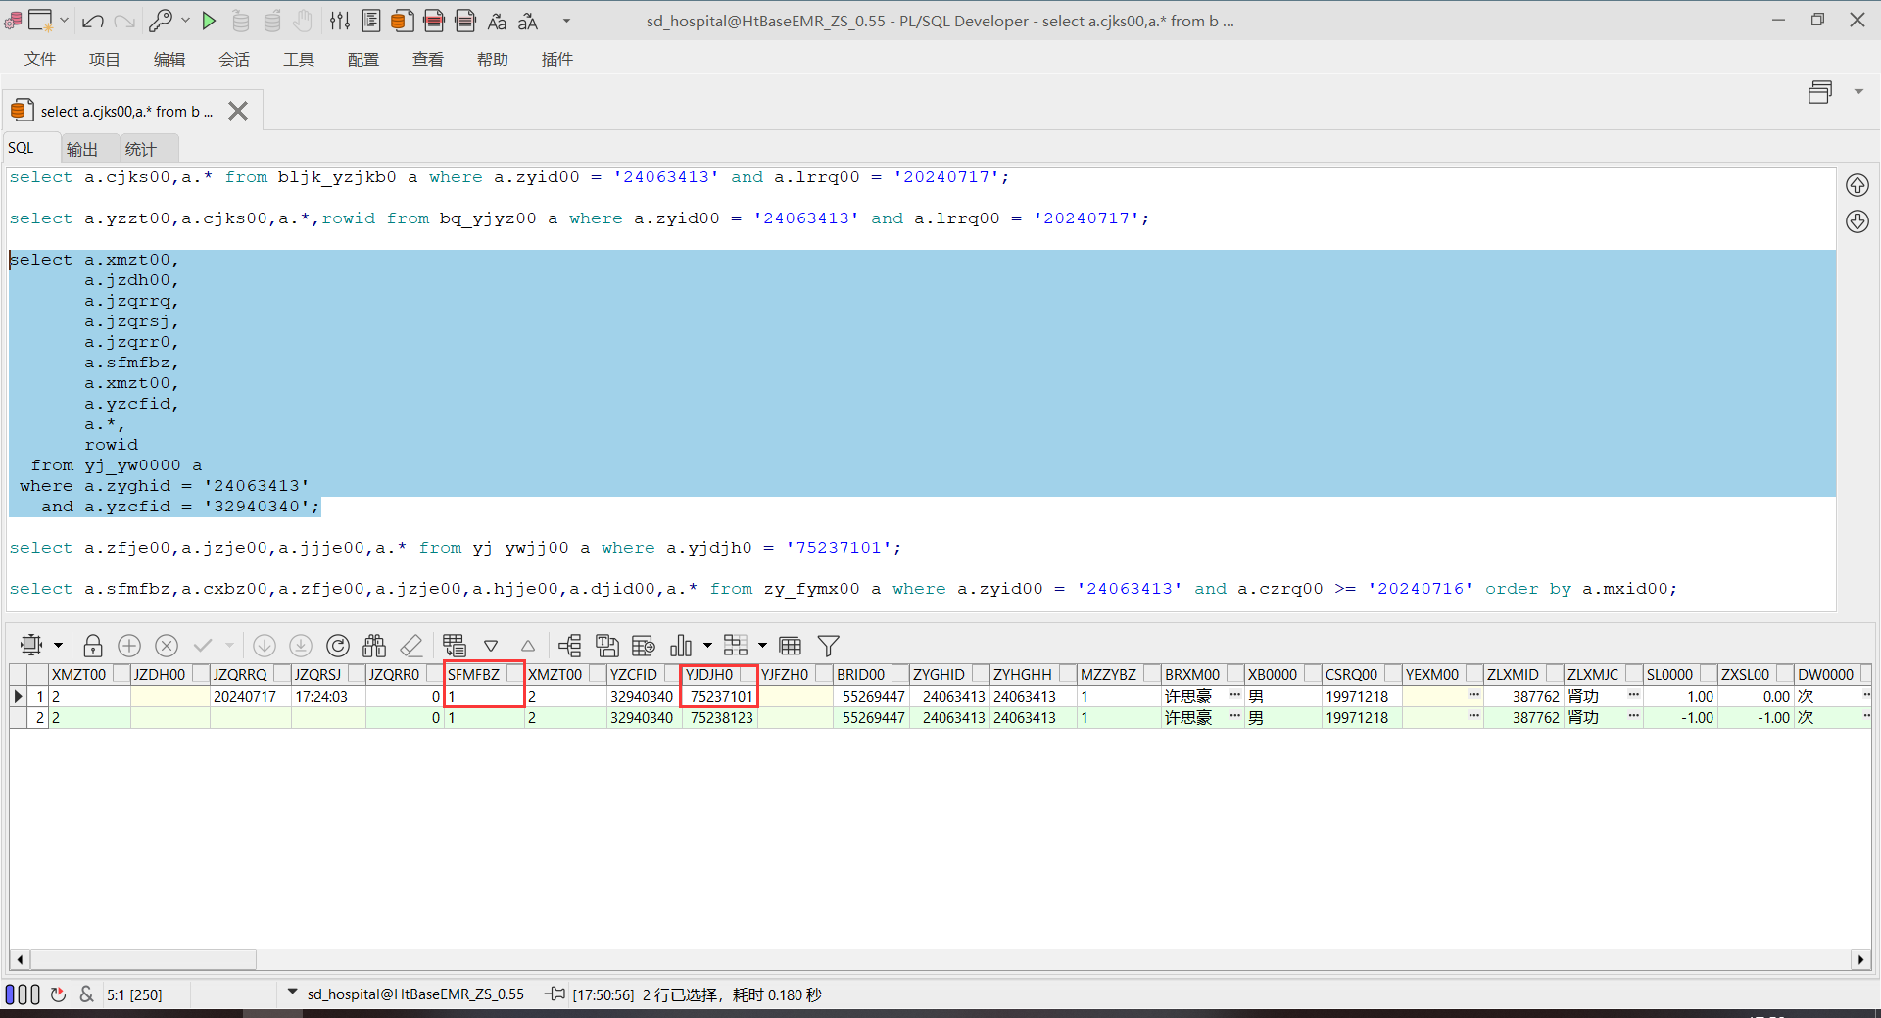1881x1018 pixels.
Task: Select the 19971218 CSRQ00 cell in row 1
Action: pyautogui.click(x=1362, y=697)
